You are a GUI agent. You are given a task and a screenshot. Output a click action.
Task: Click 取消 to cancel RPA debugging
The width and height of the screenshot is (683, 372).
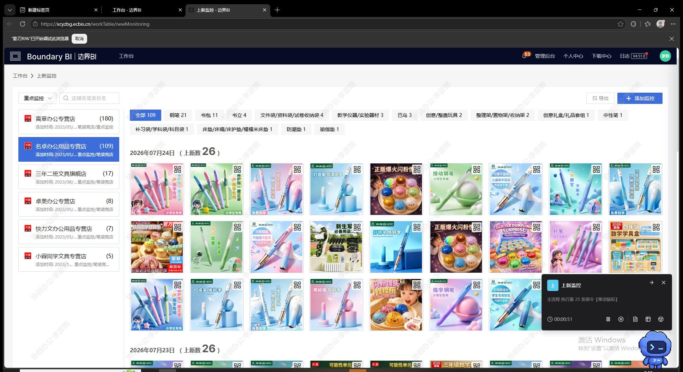point(79,39)
